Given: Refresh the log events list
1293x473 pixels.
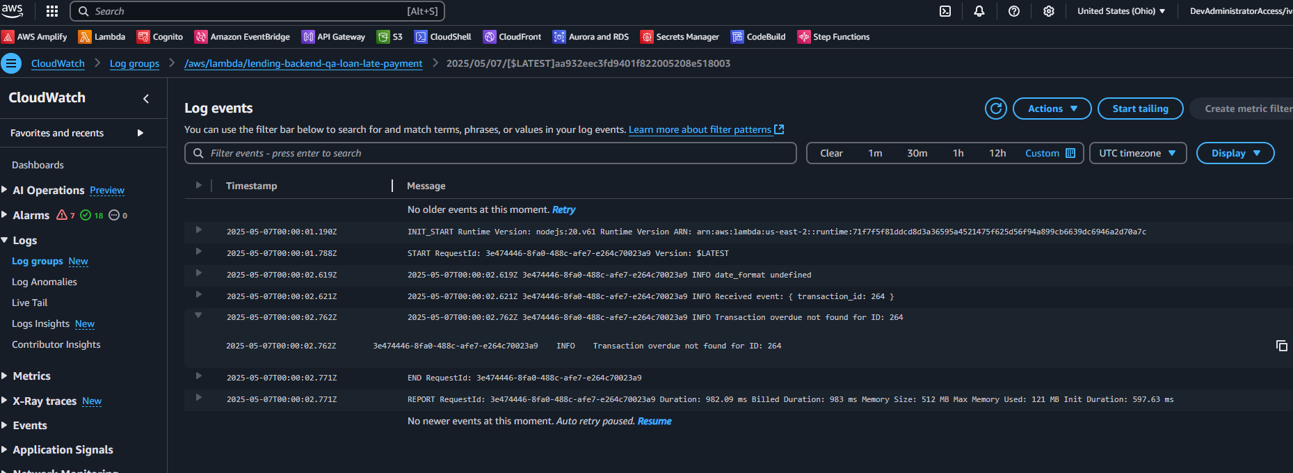Looking at the screenshot, I should [x=996, y=109].
